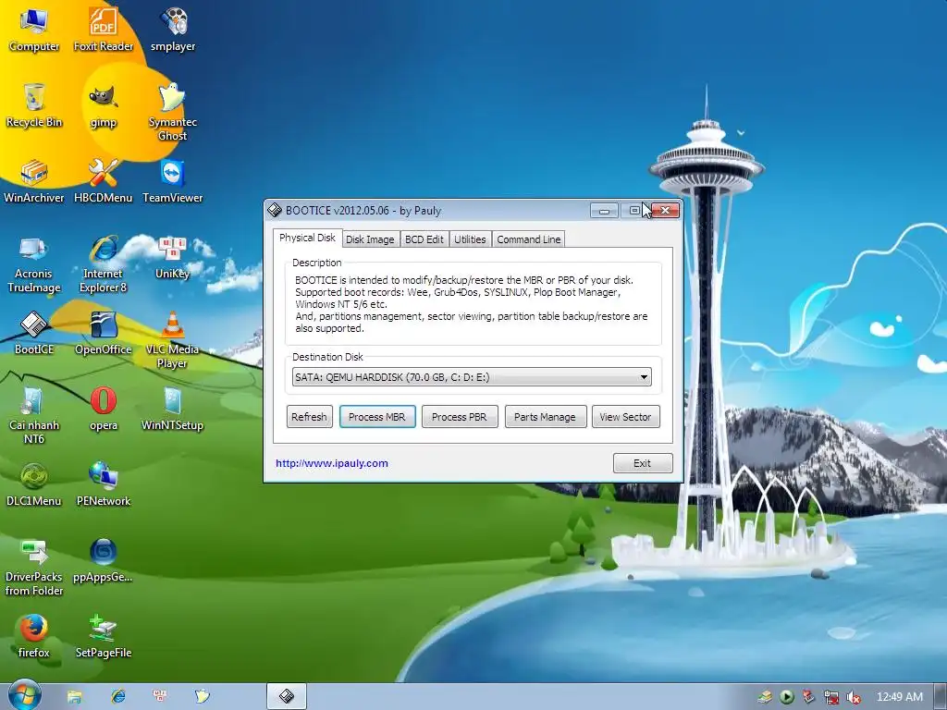947x710 pixels.
Task: Select Symantec Ghost desktop icon
Action: click(173, 112)
